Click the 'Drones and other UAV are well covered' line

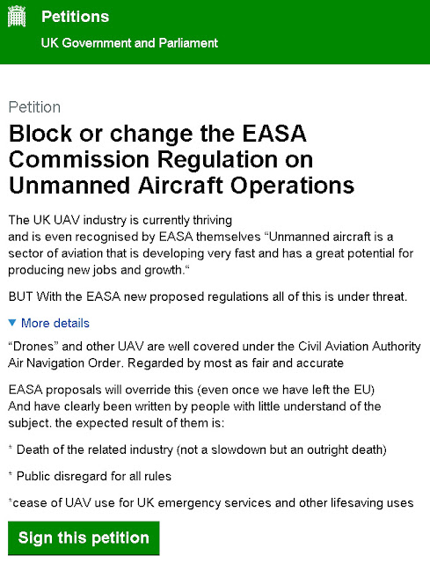[x=215, y=346]
